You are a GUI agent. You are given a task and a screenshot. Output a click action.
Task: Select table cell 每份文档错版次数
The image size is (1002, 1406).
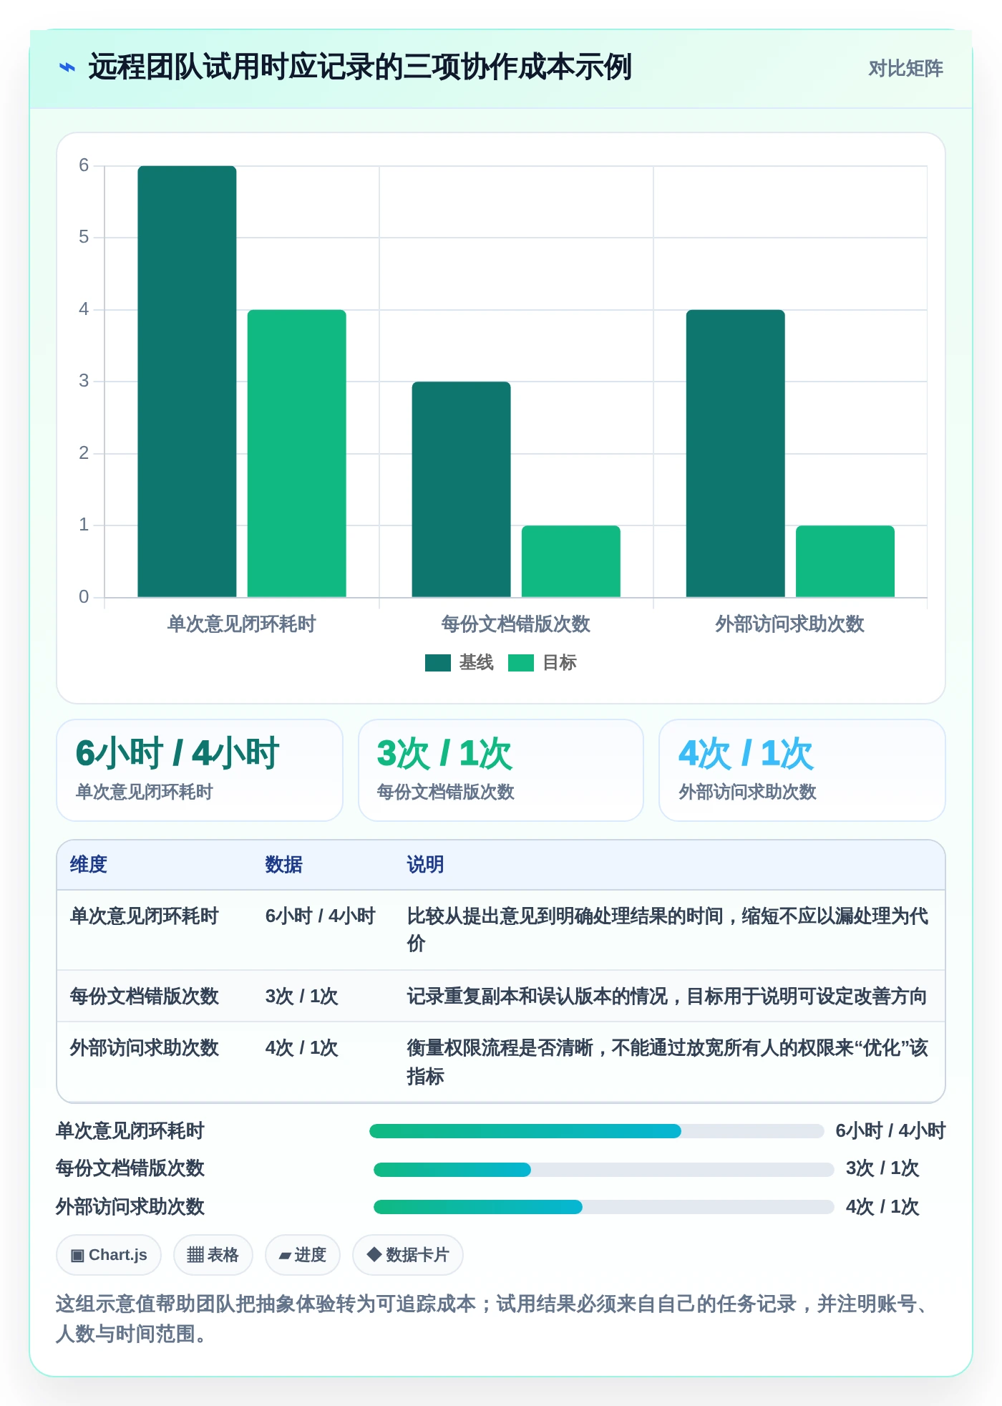click(x=144, y=997)
